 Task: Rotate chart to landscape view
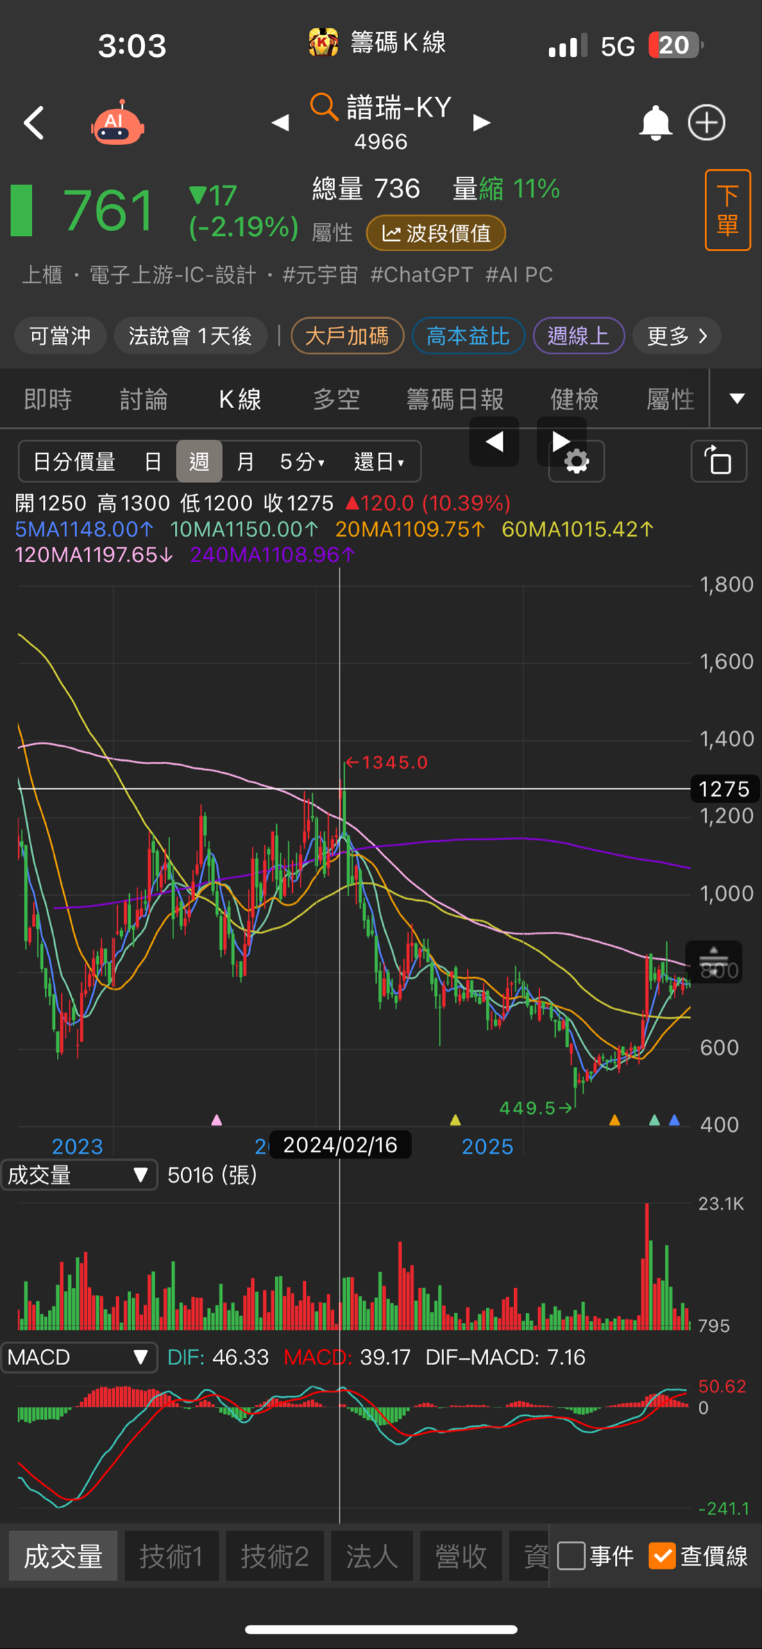(719, 461)
